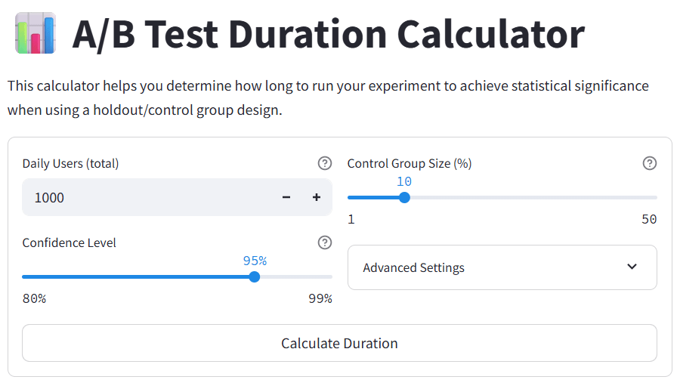Click the Control Group Size (%) label
680x386 pixels.
click(409, 163)
